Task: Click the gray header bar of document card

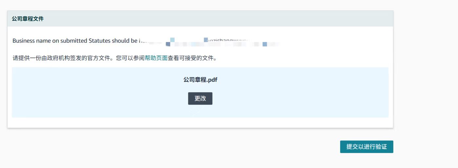Action: (230, 19)
